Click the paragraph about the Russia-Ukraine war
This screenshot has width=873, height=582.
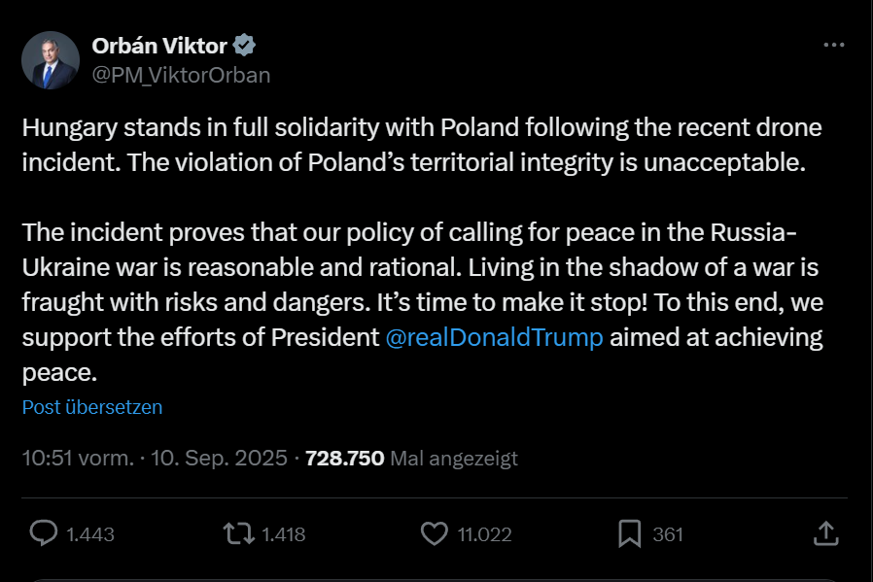pos(422,302)
